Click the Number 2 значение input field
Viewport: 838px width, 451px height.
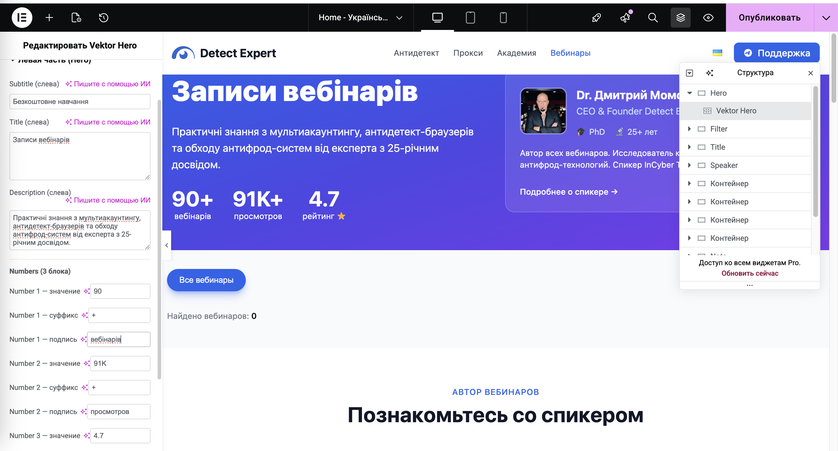coord(120,363)
